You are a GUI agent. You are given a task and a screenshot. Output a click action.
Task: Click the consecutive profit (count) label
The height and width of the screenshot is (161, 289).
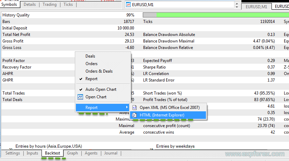pos(166,126)
